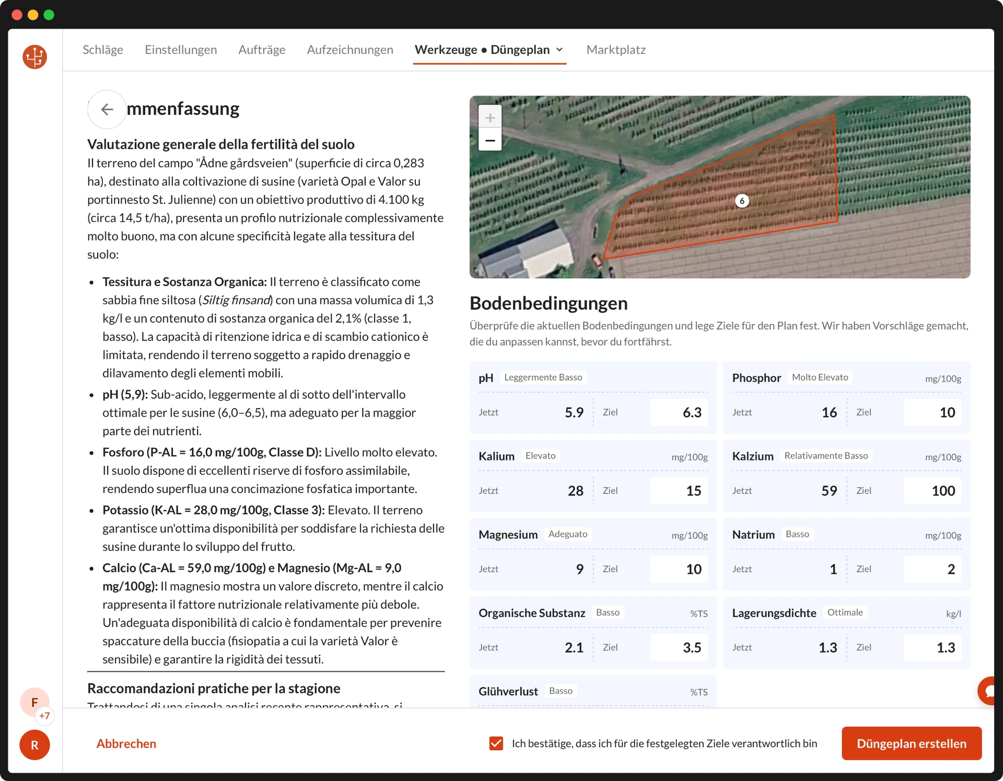Zoom in on the field map
The image size is (1003, 781).
coord(490,117)
